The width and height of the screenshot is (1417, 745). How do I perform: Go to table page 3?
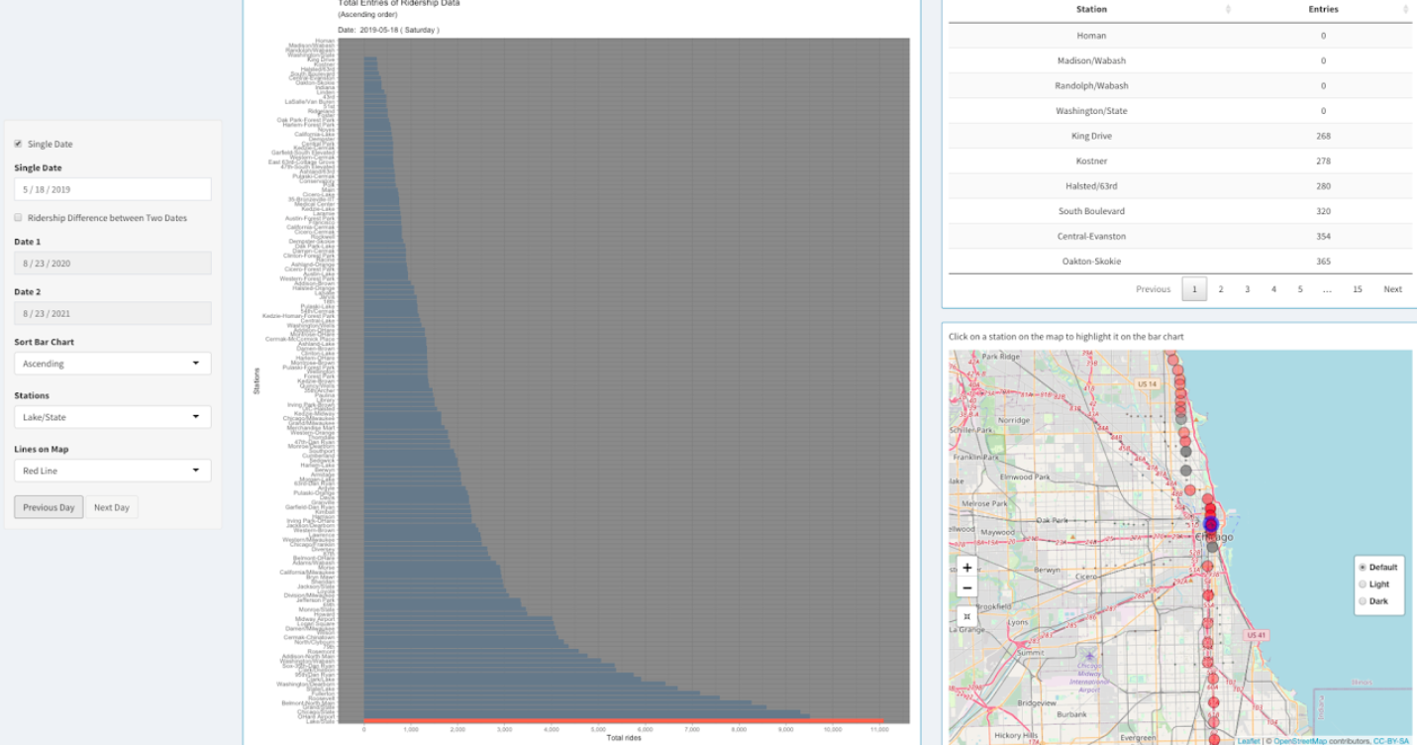click(x=1247, y=289)
